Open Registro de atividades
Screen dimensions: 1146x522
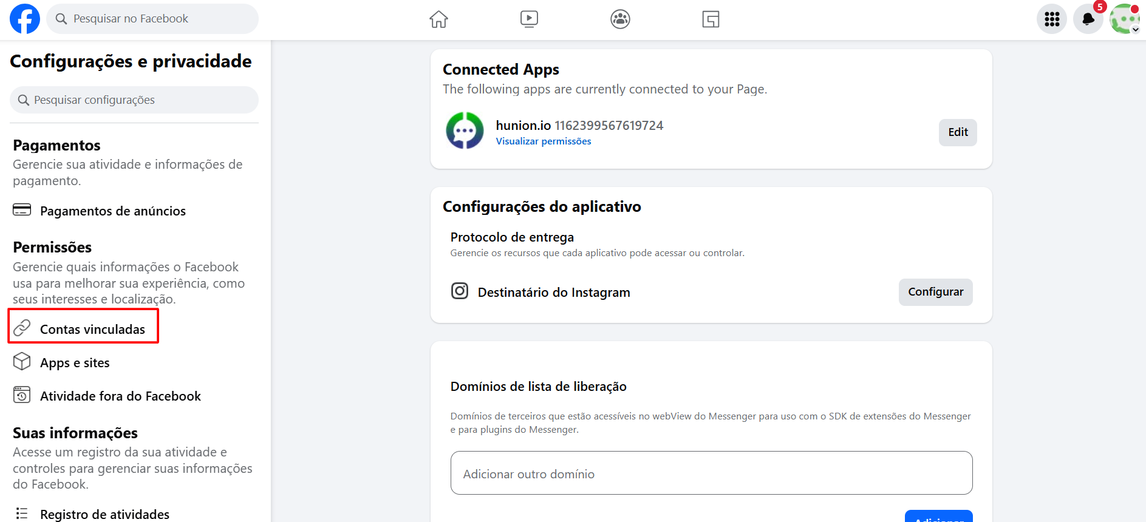[104, 514]
